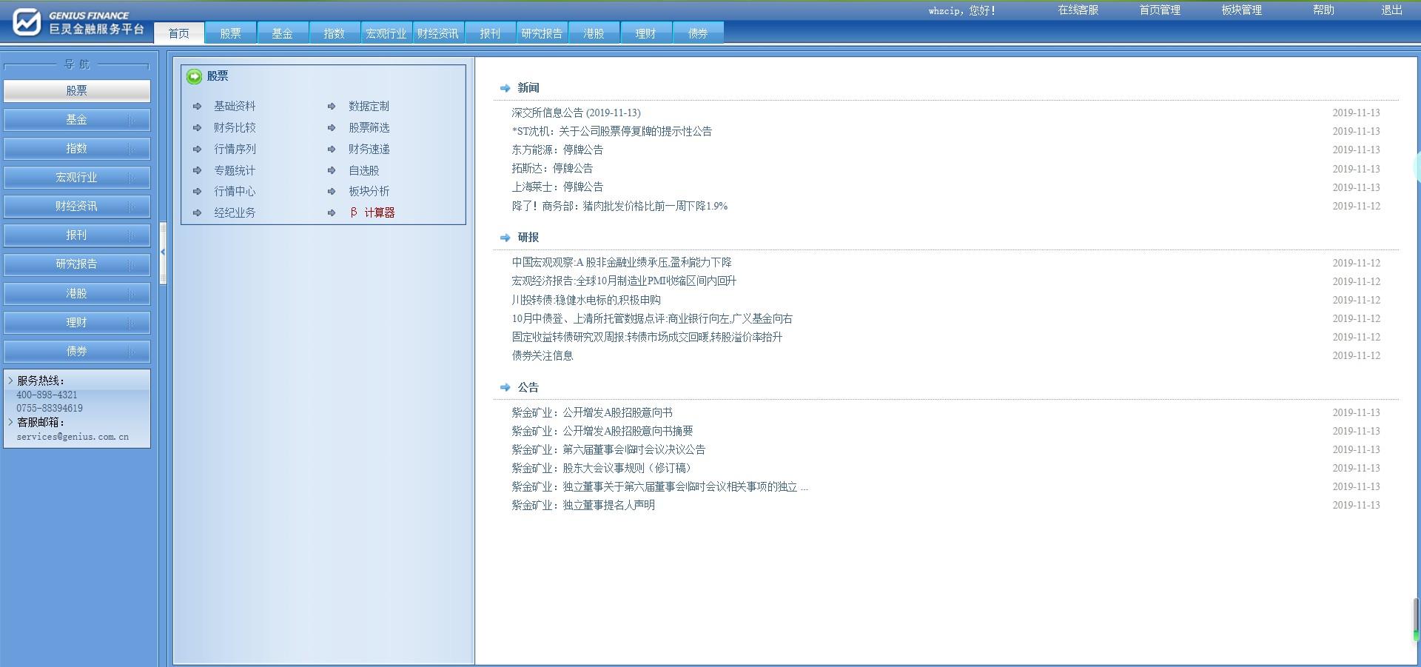Click the arrow bullet before β 计算器
Viewport: 1421px width, 667px height.
[x=332, y=213]
